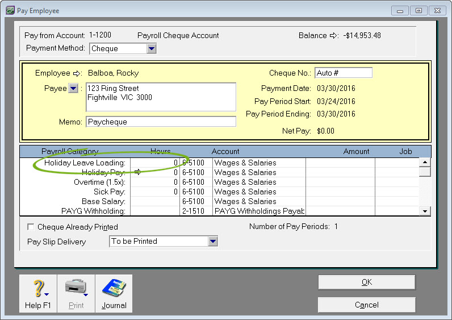Expand the Pay Slip Delivery dropdown
Viewport: 452px width, 320px height.
(x=212, y=242)
